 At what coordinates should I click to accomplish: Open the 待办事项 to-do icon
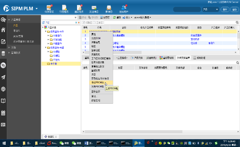point(49,8)
